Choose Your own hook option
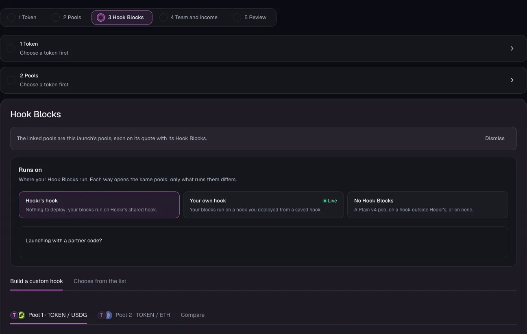Viewport: 527px width, 334px height. (263, 205)
